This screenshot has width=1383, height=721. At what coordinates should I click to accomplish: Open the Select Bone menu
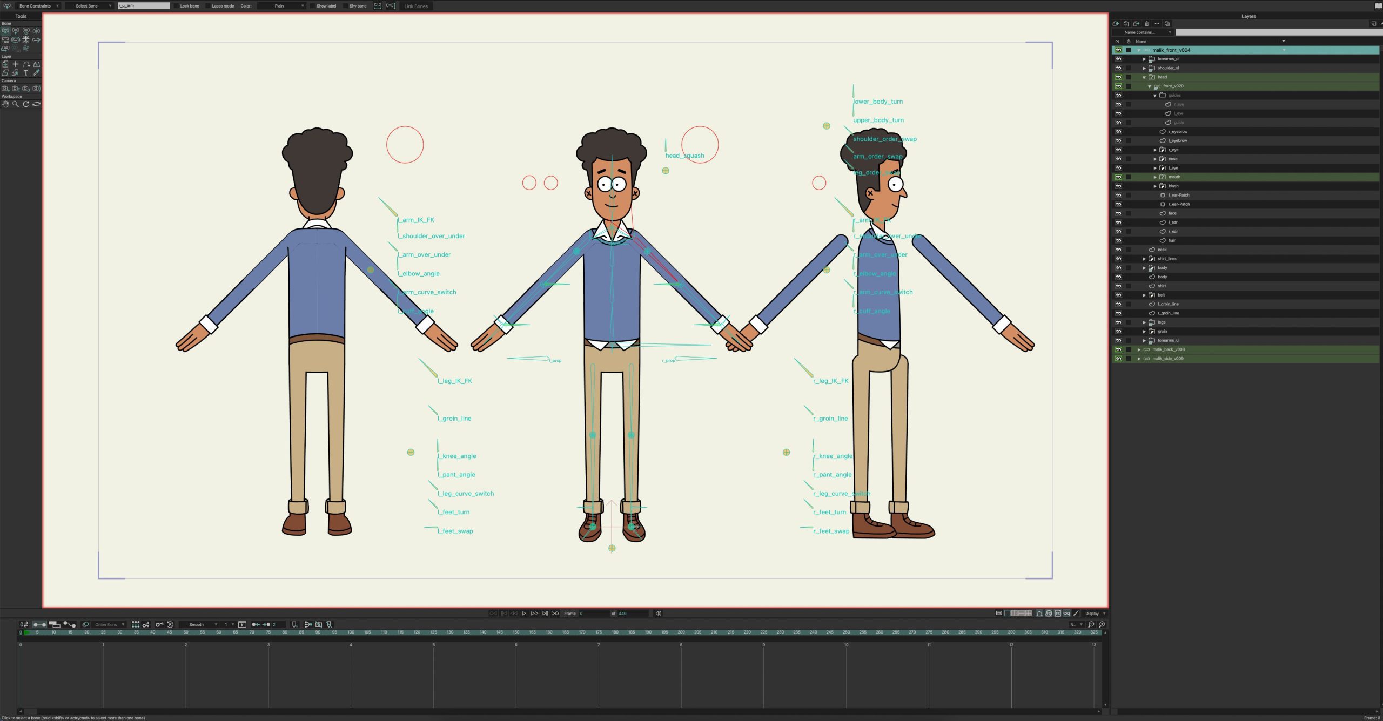(x=89, y=6)
